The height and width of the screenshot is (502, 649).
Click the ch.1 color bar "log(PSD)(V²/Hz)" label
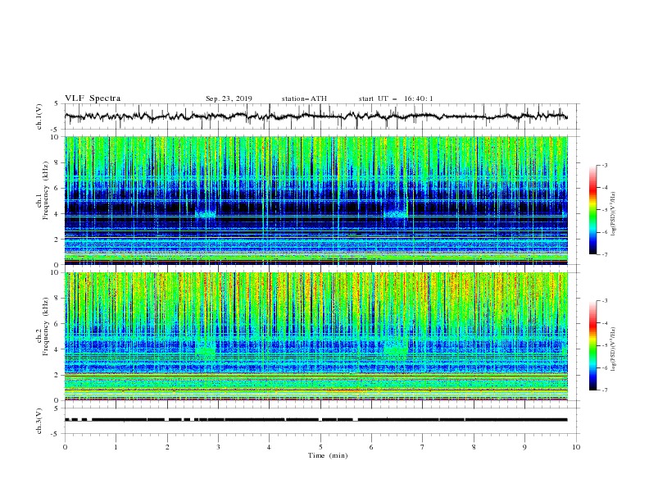[614, 214]
